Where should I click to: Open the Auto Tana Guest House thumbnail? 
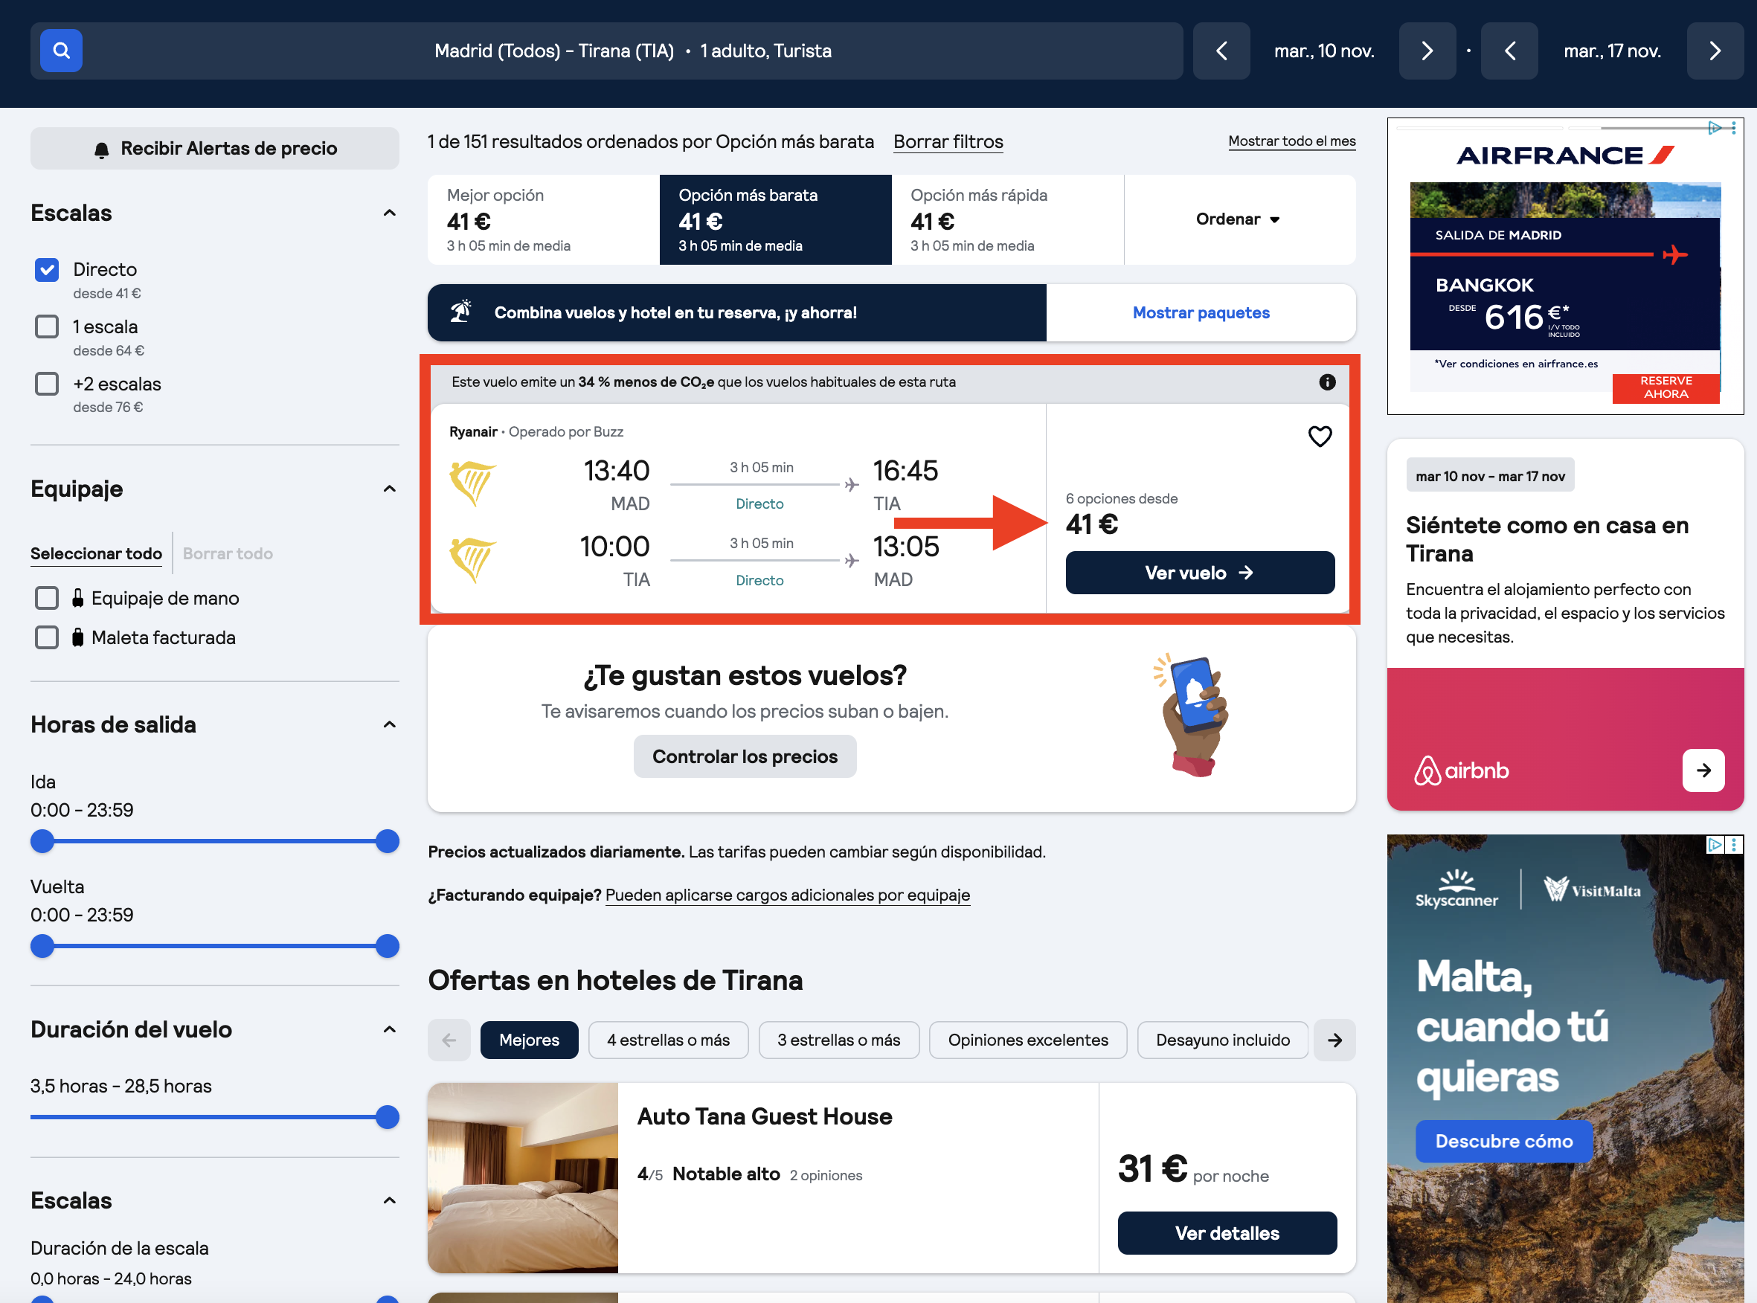click(522, 1177)
